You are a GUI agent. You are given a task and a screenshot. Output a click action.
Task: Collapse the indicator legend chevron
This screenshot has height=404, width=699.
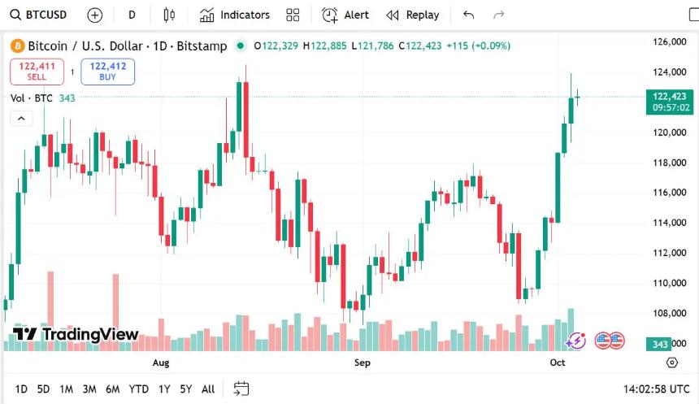point(21,119)
